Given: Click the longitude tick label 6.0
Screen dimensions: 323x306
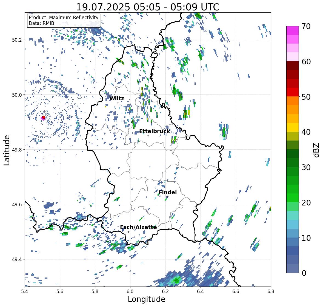Looking at the screenshot, I should (x=130, y=291).
